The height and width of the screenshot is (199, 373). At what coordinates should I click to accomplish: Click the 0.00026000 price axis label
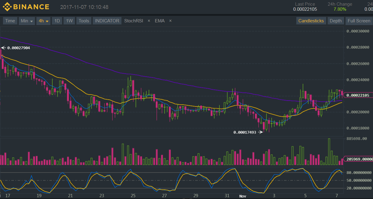coord(358,64)
